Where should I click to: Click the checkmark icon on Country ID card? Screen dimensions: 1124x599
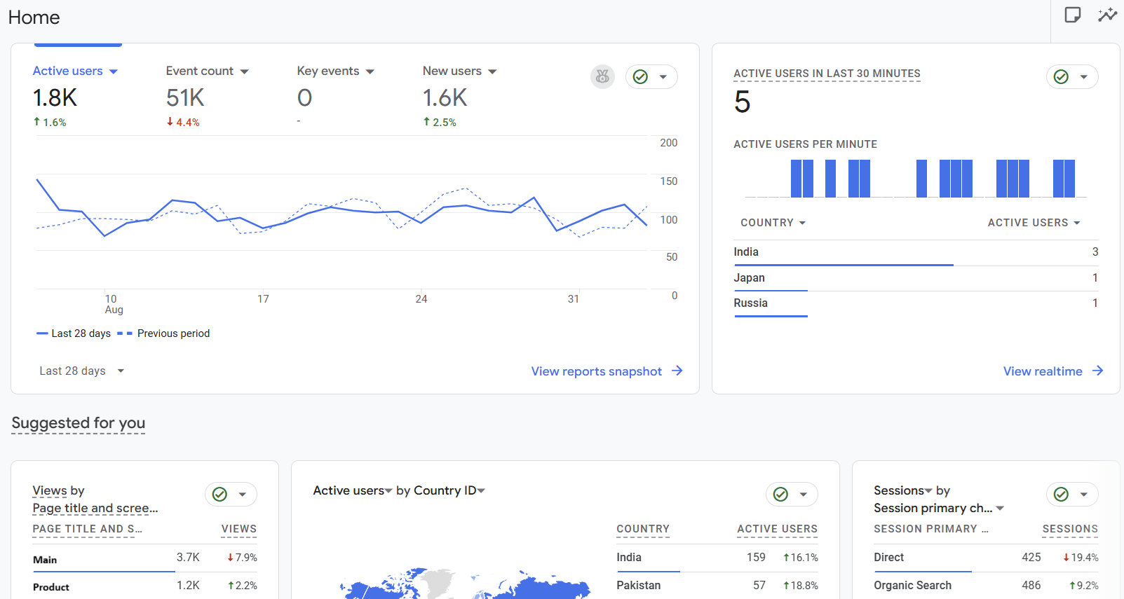click(x=780, y=494)
